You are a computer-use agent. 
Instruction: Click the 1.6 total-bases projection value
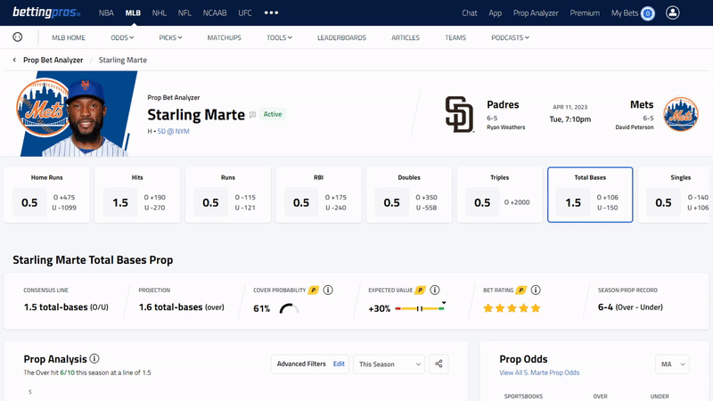pos(170,307)
